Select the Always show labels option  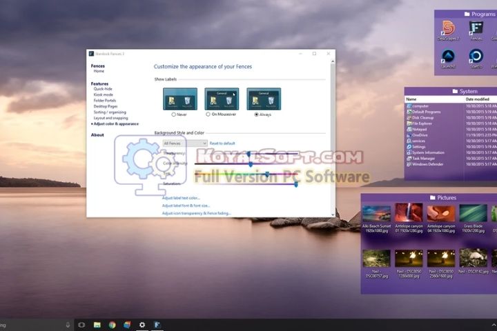[x=256, y=114]
